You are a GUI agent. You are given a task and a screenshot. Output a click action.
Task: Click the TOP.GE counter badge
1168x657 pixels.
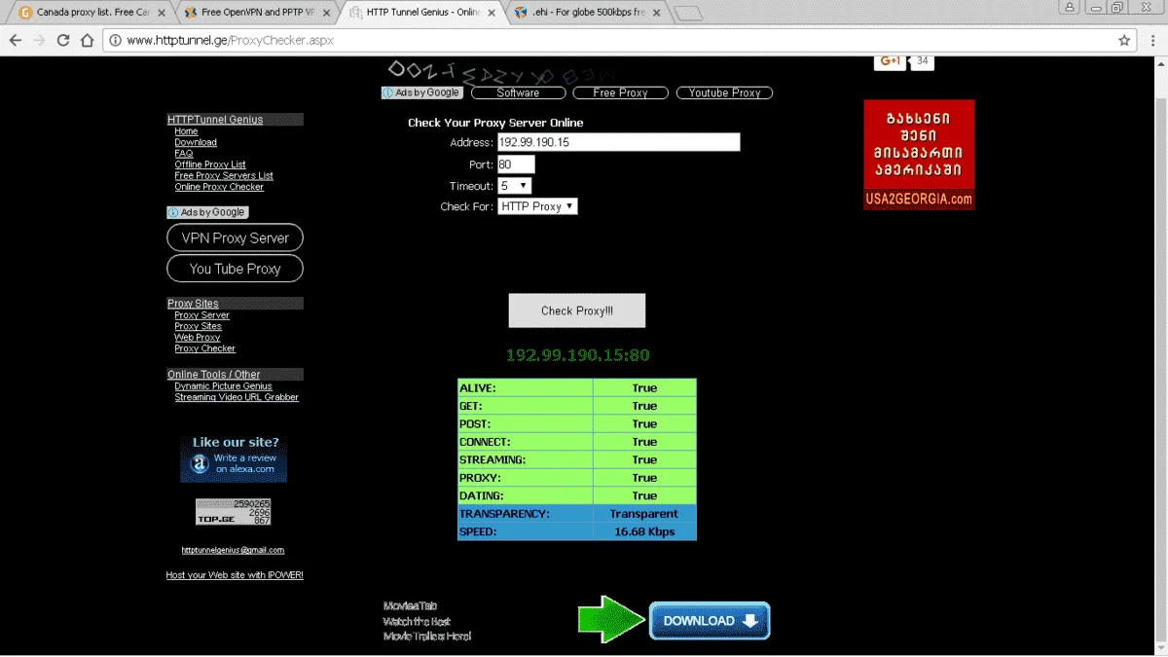234,512
